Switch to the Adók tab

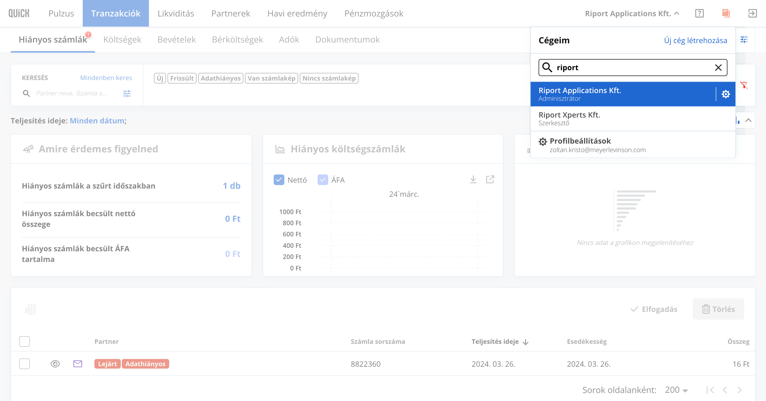point(289,40)
